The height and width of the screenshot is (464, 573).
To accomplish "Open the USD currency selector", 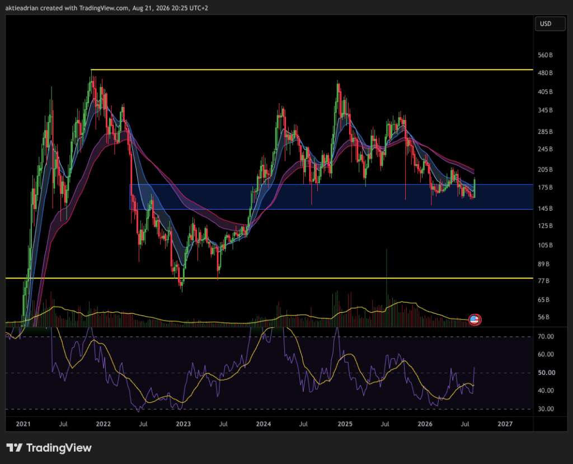I will point(550,24).
